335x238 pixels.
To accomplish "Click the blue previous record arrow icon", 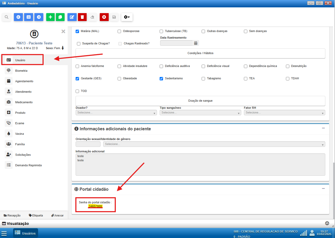I will click(18, 17).
